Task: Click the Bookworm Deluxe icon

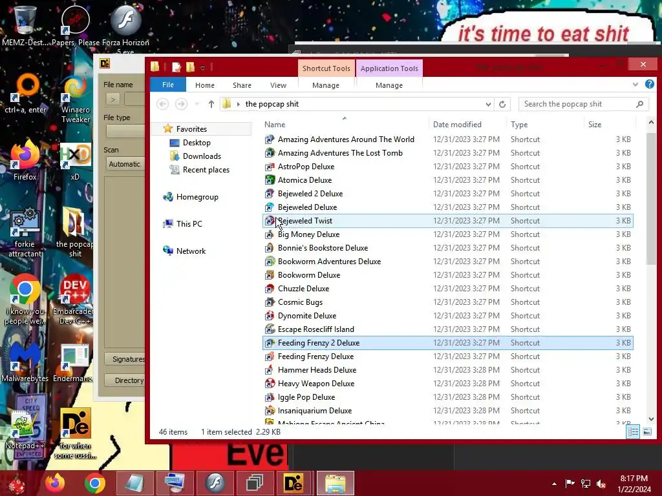Action: (x=270, y=275)
